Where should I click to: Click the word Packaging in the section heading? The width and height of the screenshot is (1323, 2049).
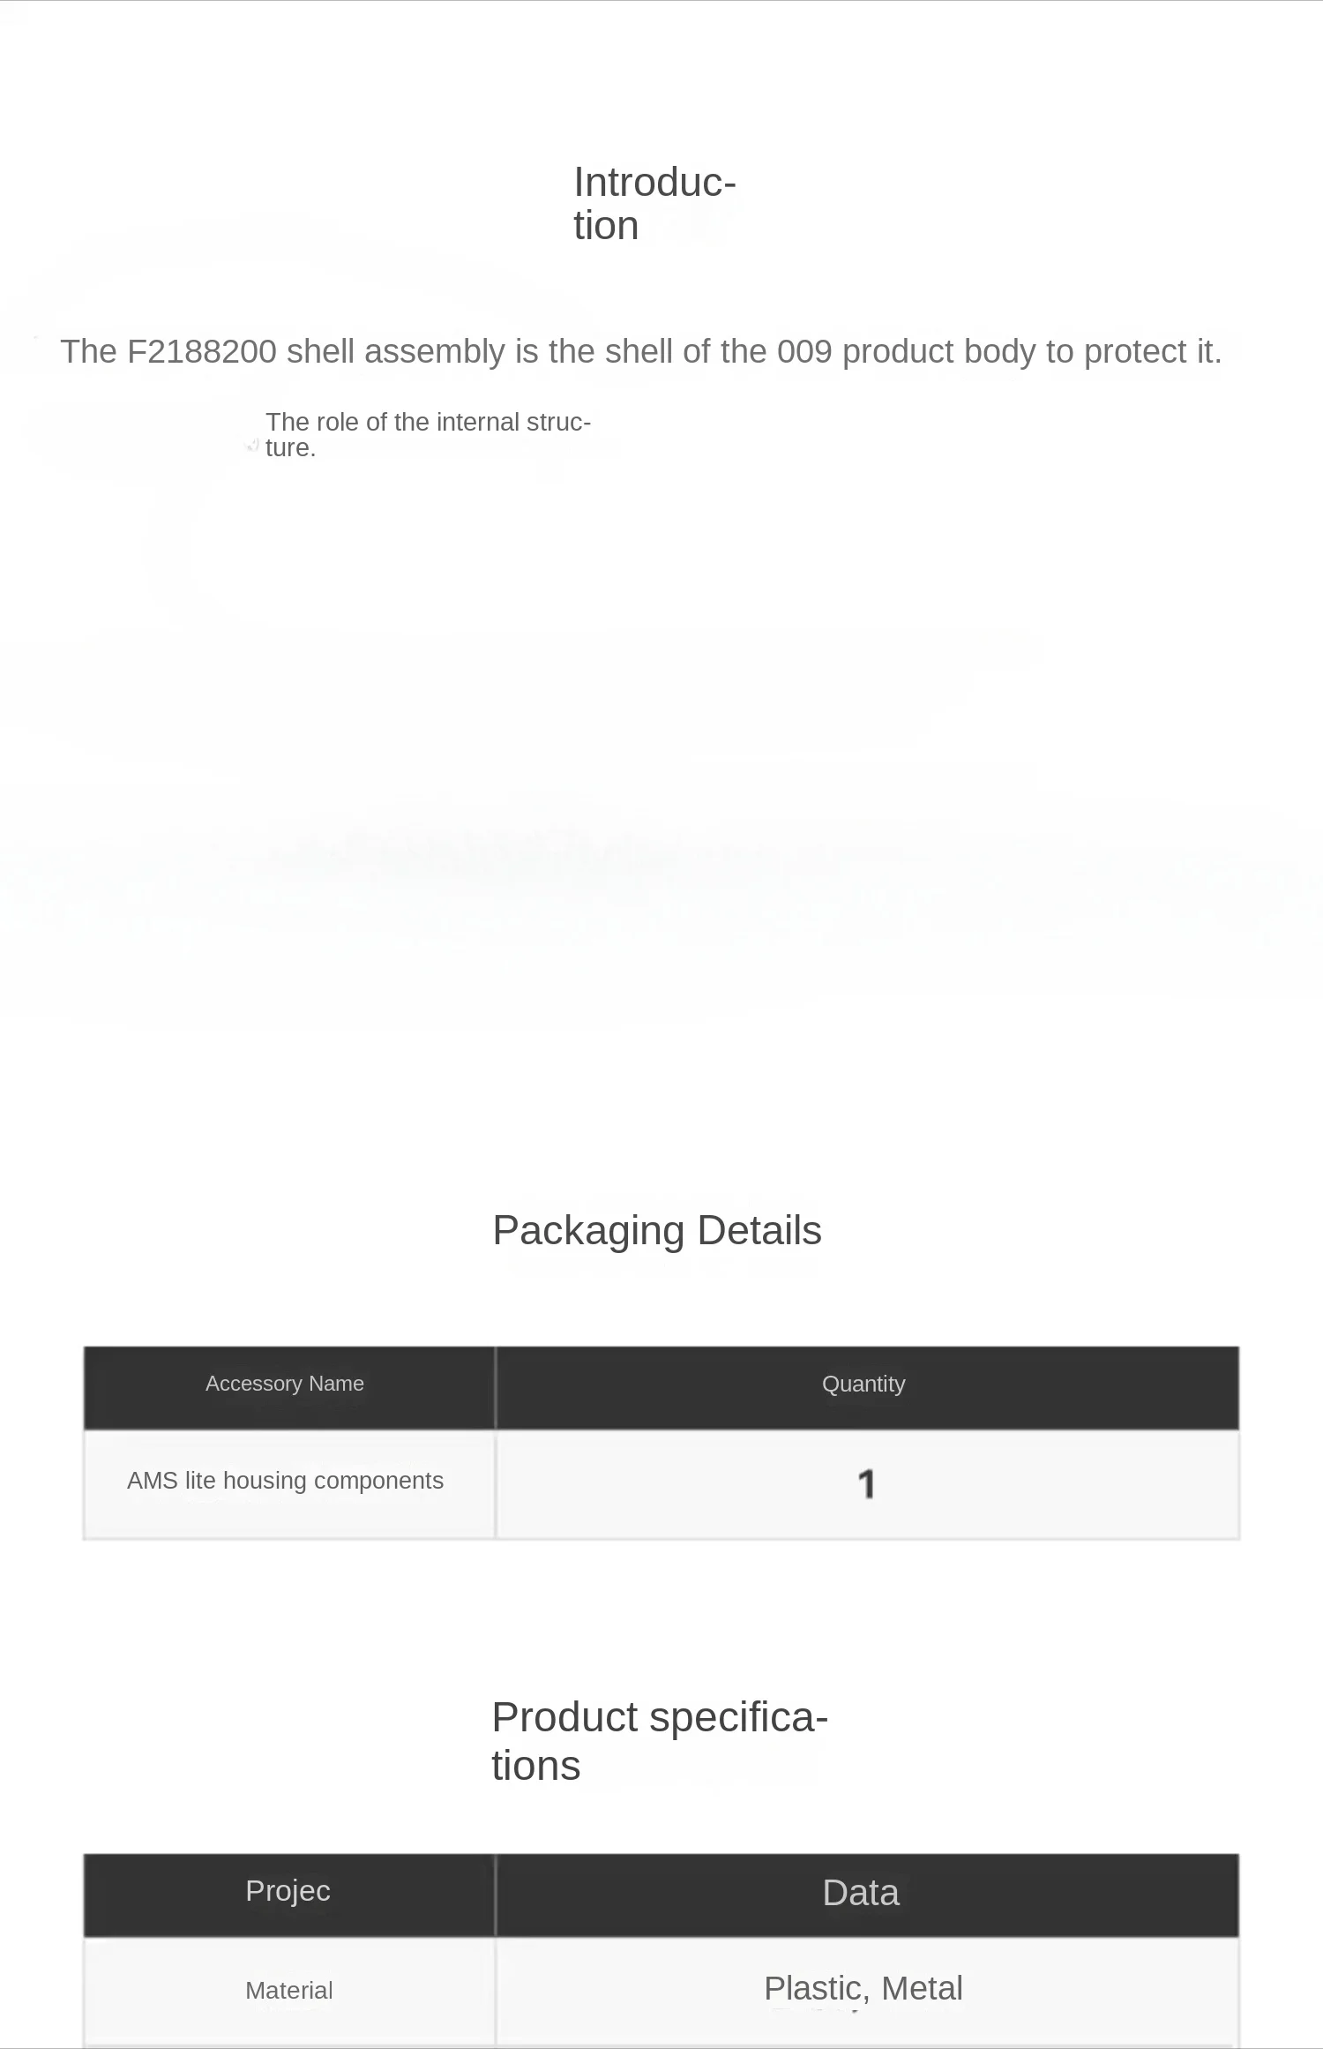tap(588, 1230)
